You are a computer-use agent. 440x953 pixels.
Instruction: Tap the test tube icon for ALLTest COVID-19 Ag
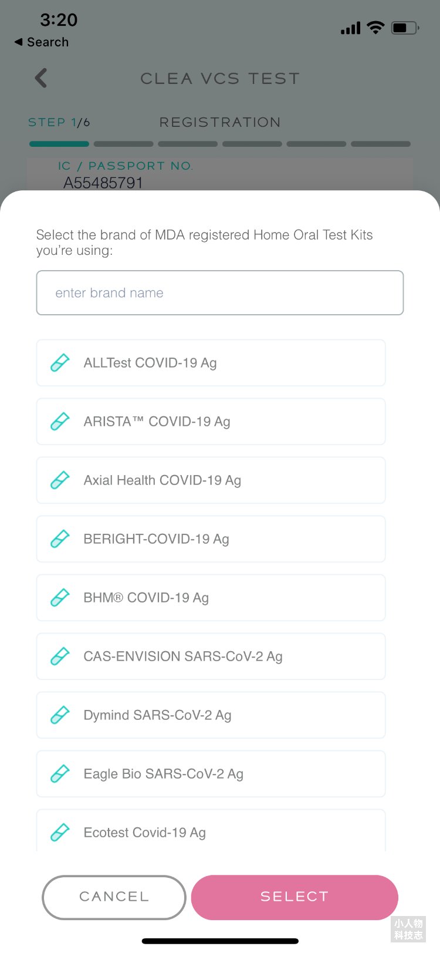60,363
